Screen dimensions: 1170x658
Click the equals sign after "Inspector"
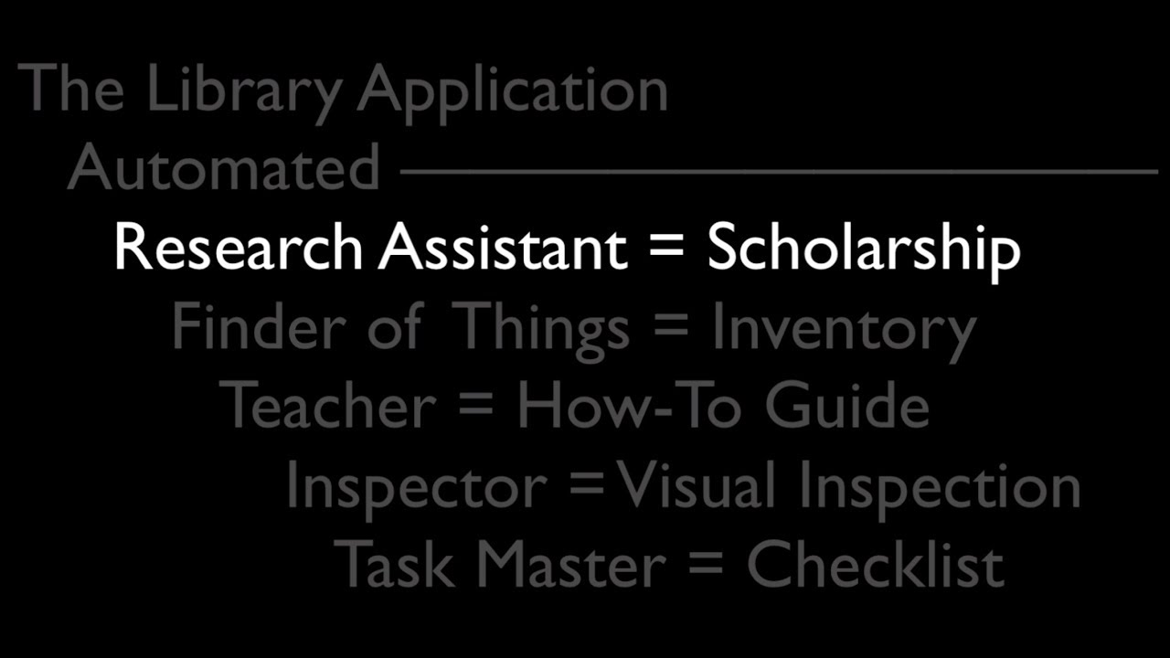pyautogui.click(x=586, y=488)
